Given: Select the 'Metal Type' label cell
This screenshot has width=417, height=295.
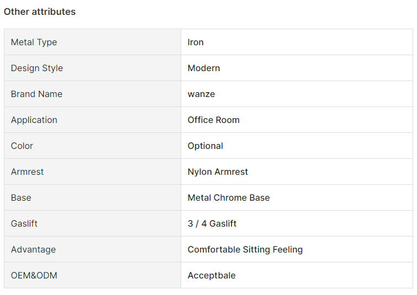Looking at the screenshot, I should (92, 42).
